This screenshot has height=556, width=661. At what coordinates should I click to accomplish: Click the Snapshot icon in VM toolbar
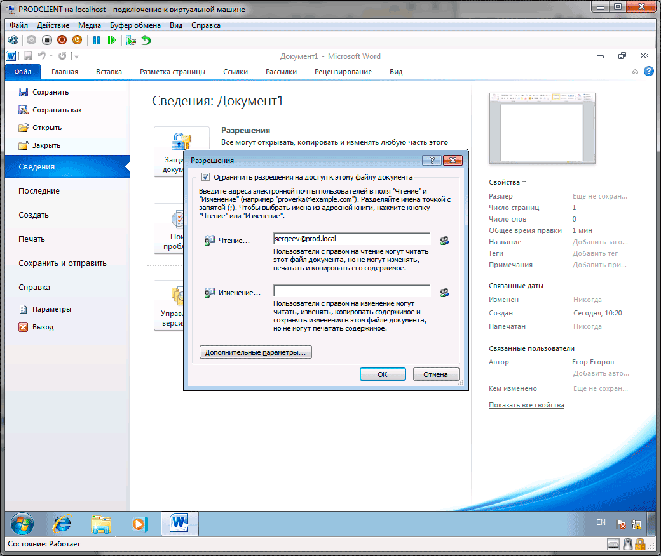[x=131, y=40]
